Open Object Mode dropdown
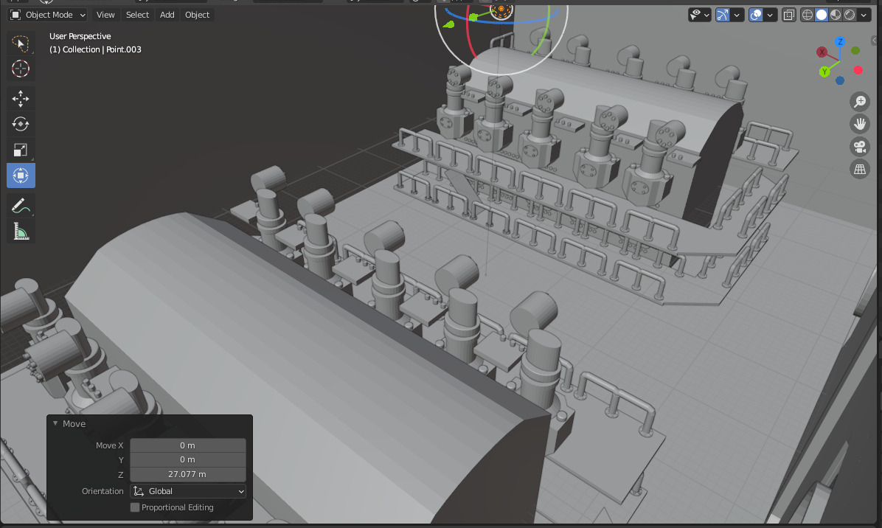 point(48,15)
